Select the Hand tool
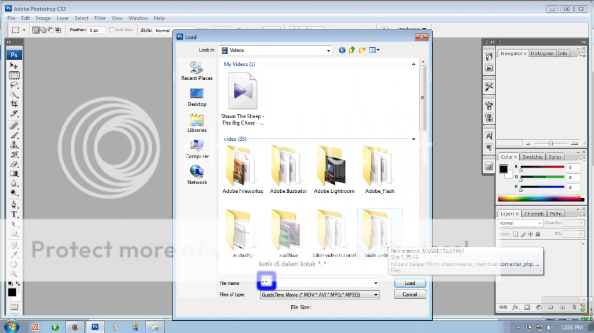The height and width of the screenshot is (333, 594). coord(14,264)
